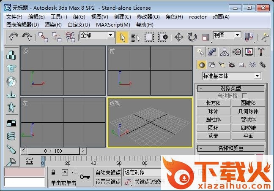Screen dimensions: 274x191
Task: Switch to the Utilities hammer panel
Action: pyautogui.click(x=262, y=51)
